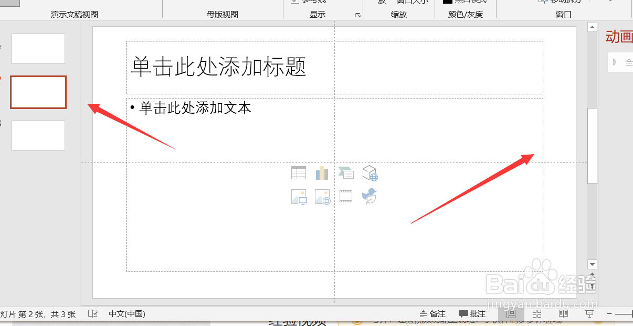
Task: Insert a 3D model via its placeholder icon
Action: click(x=370, y=172)
